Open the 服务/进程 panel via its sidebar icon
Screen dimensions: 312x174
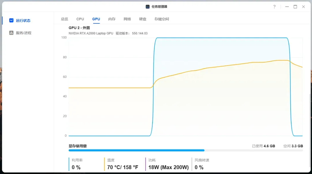tap(11, 33)
